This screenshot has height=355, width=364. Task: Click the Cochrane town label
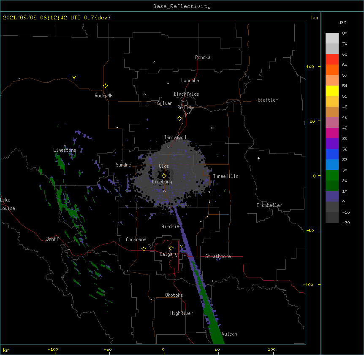(x=136, y=239)
